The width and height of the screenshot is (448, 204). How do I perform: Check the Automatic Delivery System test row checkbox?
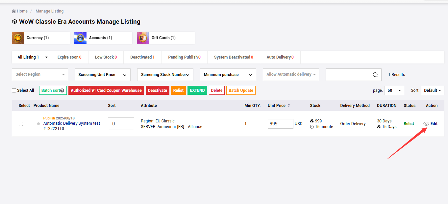click(x=21, y=124)
